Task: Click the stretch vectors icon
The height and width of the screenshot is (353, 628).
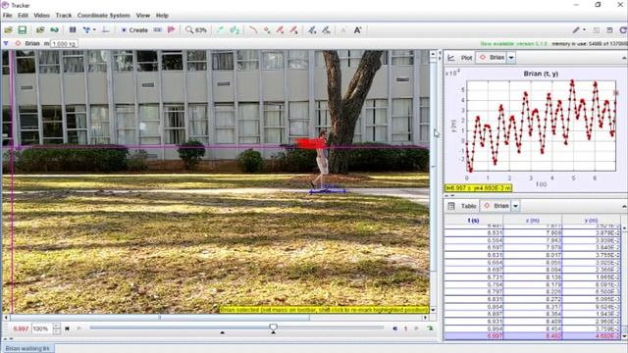Action: [x=312, y=30]
